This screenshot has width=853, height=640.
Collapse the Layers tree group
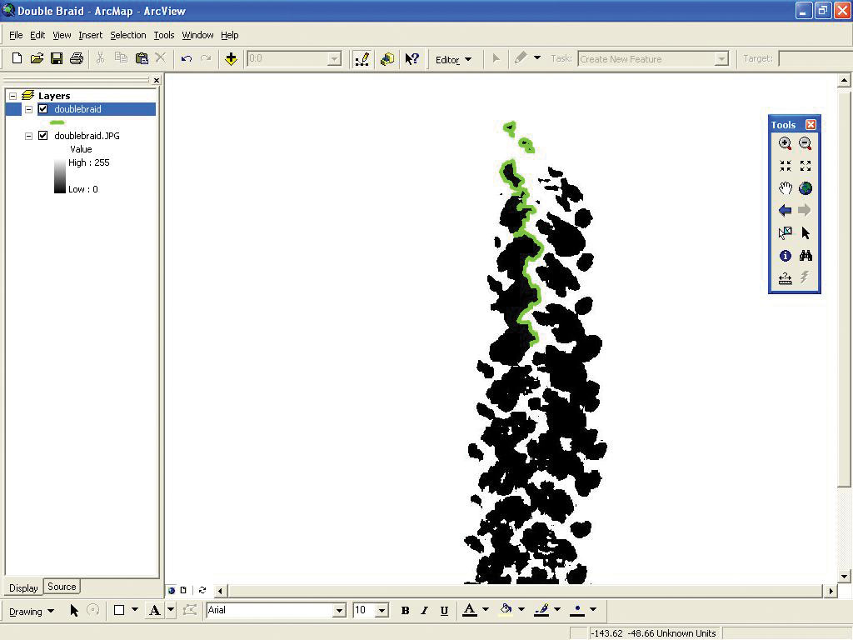[13, 96]
